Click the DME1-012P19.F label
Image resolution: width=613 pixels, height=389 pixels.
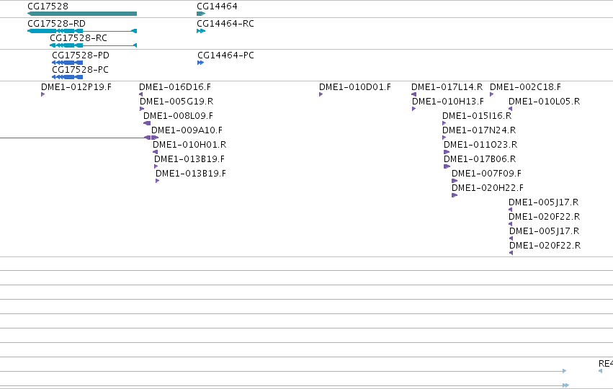click(76, 86)
